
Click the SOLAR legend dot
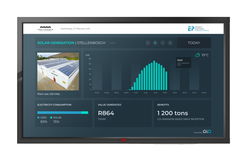click(x=51, y=118)
